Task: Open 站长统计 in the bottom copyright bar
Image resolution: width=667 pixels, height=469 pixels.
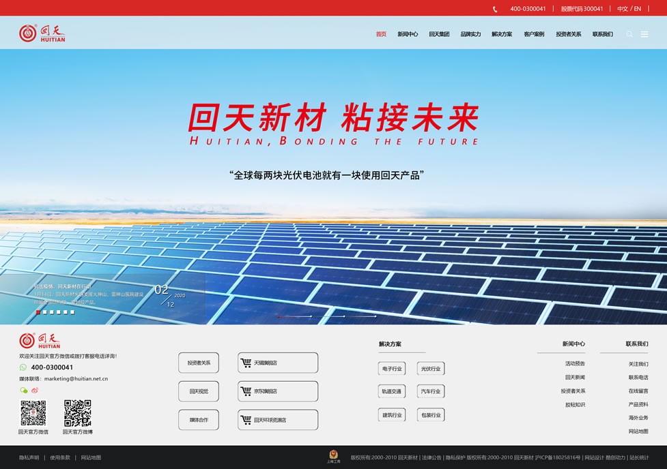Action: tap(639, 457)
